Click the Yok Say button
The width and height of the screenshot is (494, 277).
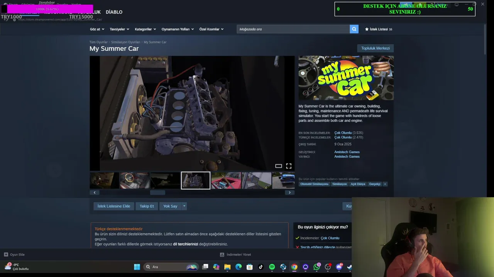170,206
